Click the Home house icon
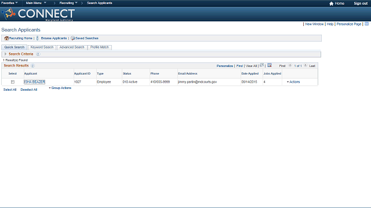Screen dimensions: 371x208 point(331,3)
